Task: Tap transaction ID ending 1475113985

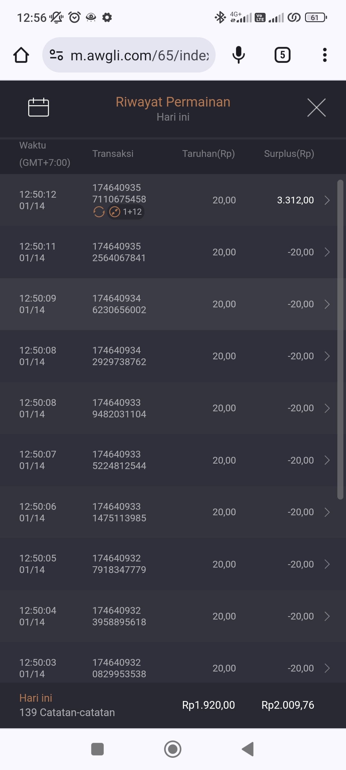Action: [x=119, y=512]
